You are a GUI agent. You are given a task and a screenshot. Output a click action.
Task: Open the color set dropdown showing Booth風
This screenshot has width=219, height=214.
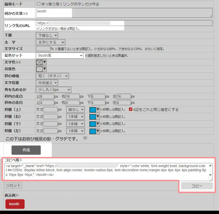tap(60, 55)
